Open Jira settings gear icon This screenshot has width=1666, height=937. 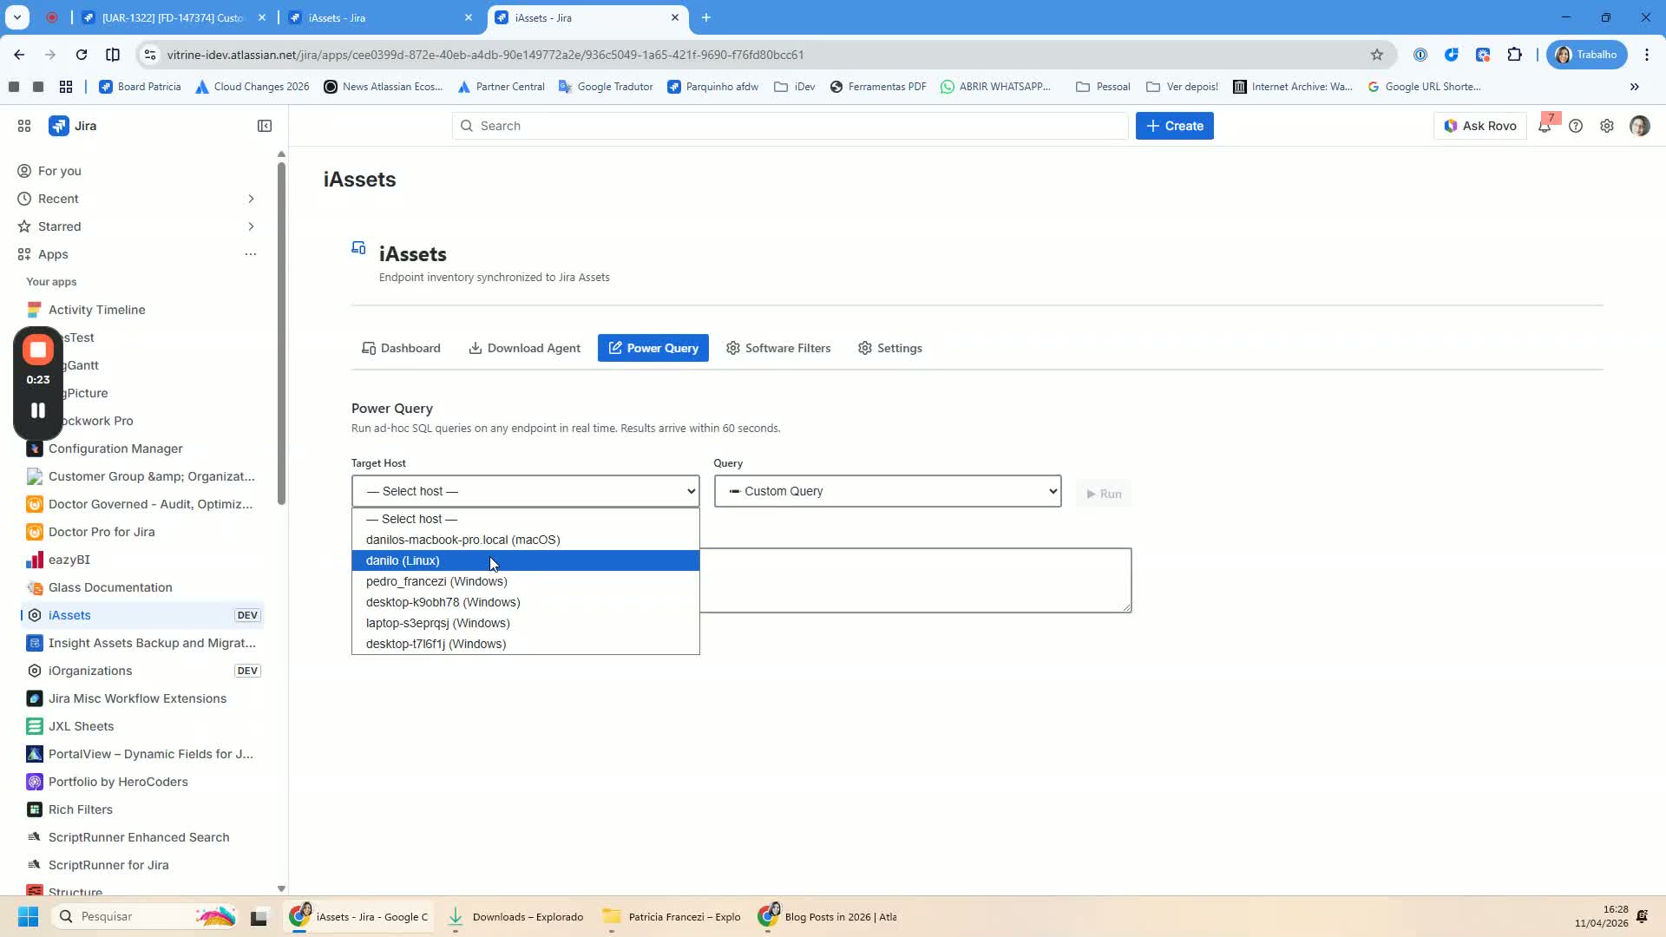point(1607,126)
